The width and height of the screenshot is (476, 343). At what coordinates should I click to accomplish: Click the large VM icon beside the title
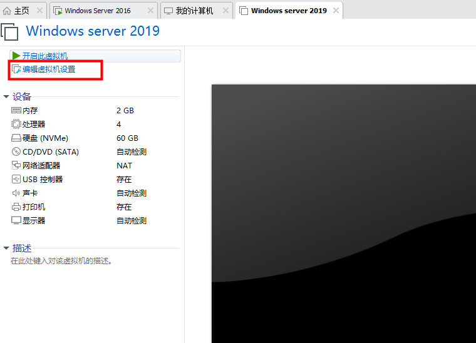9,31
